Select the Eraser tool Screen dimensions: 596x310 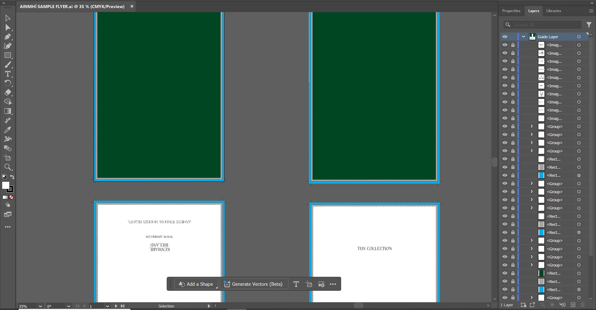point(8,93)
